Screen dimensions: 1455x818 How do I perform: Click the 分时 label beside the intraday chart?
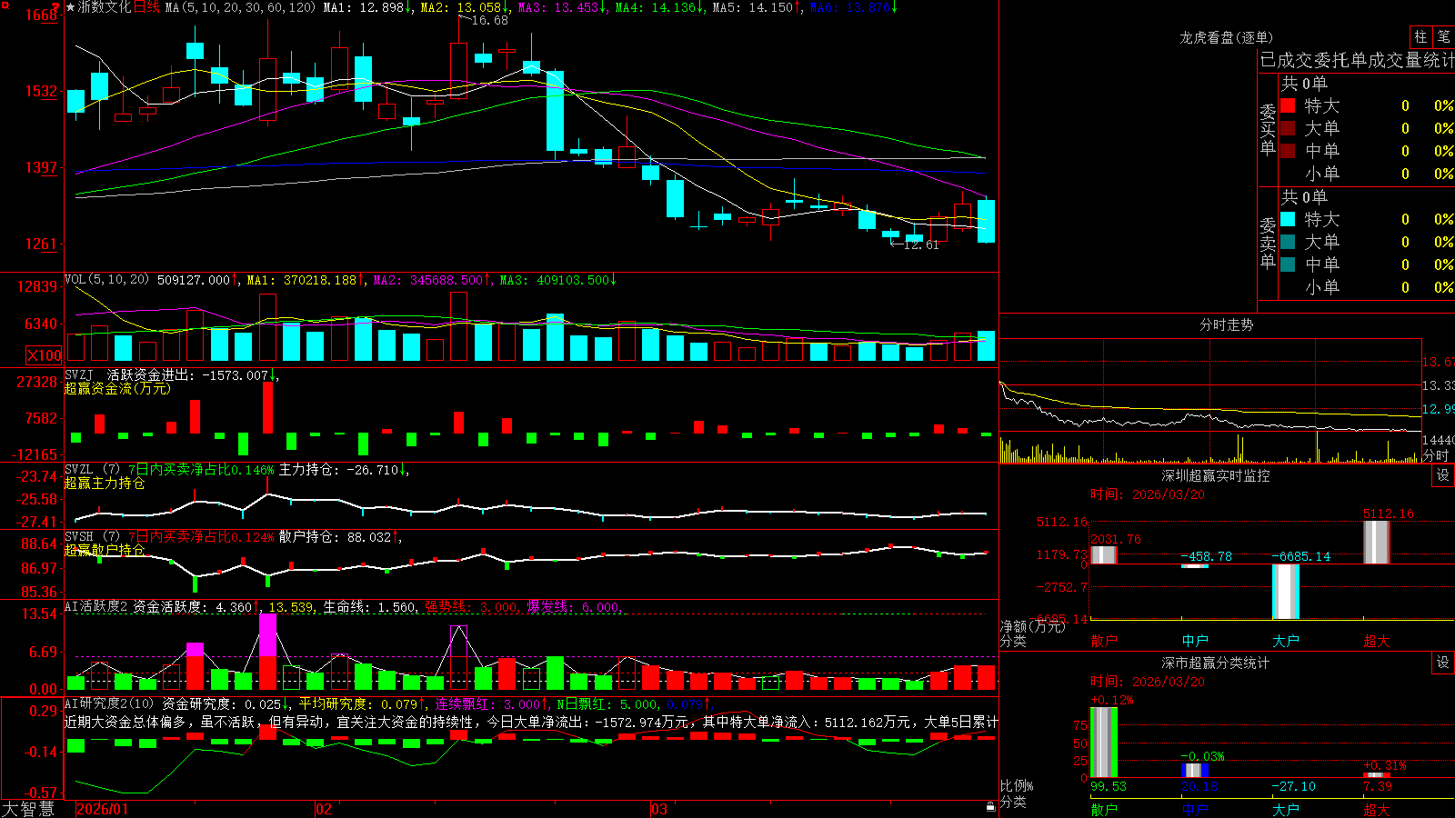[1436, 455]
